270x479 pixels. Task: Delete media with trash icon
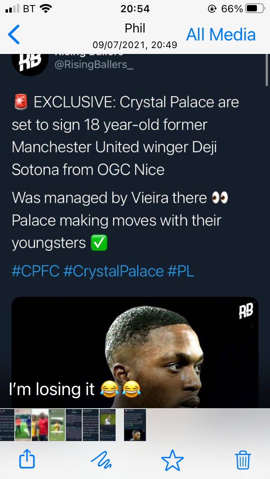pyautogui.click(x=243, y=459)
